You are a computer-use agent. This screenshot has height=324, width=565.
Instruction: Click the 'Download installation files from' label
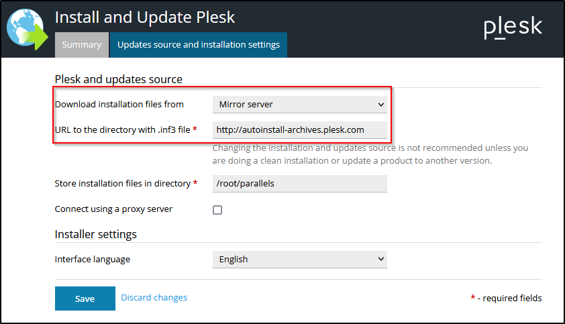coord(119,105)
